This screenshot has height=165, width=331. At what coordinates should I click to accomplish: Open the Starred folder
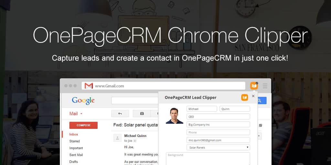(x=75, y=141)
